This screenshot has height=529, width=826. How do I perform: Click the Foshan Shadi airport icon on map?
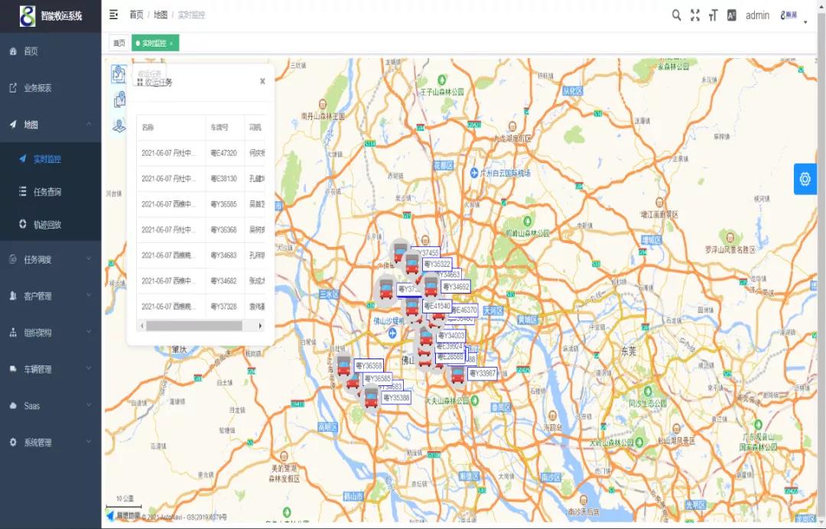[x=392, y=333]
